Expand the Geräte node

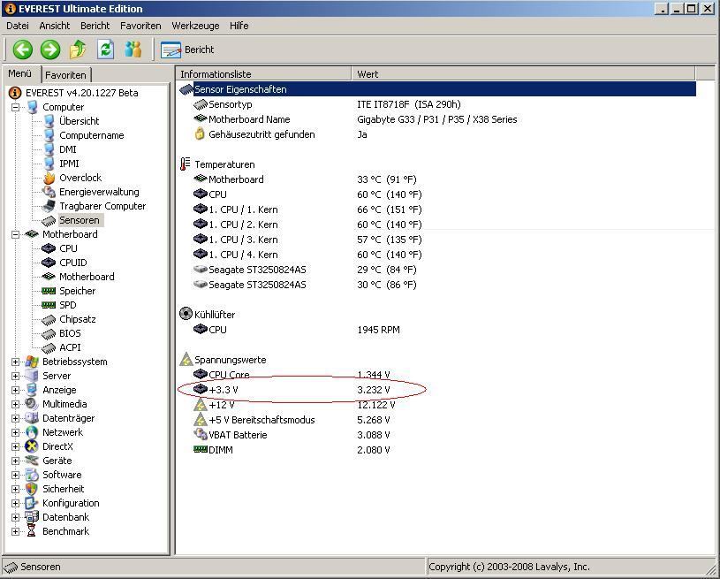(16, 461)
